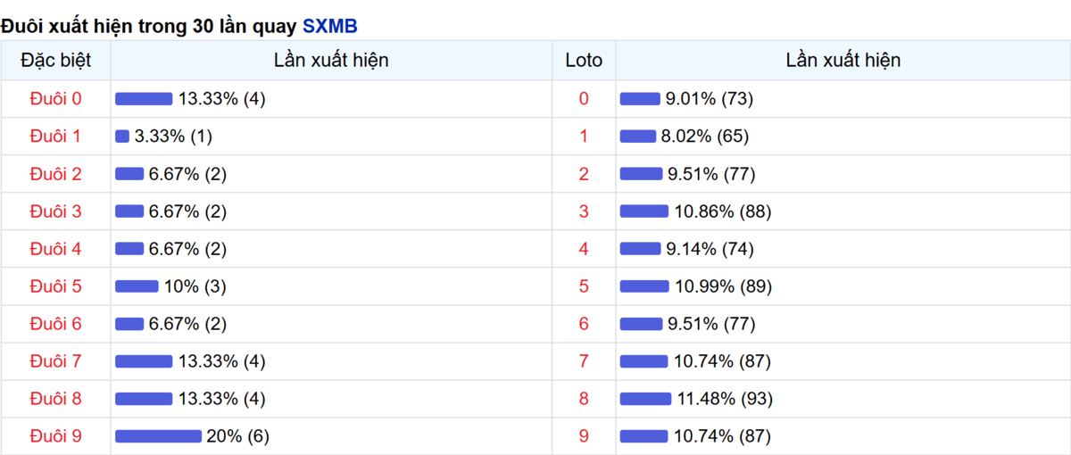Click the 20% (6) progress bar

click(158, 436)
